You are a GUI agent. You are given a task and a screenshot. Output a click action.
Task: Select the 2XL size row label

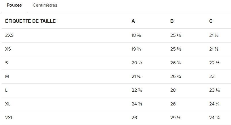tap(9, 118)
